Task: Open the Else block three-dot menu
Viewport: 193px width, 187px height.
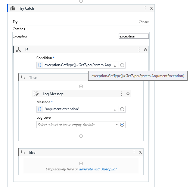Action: [x=134, y=152]
